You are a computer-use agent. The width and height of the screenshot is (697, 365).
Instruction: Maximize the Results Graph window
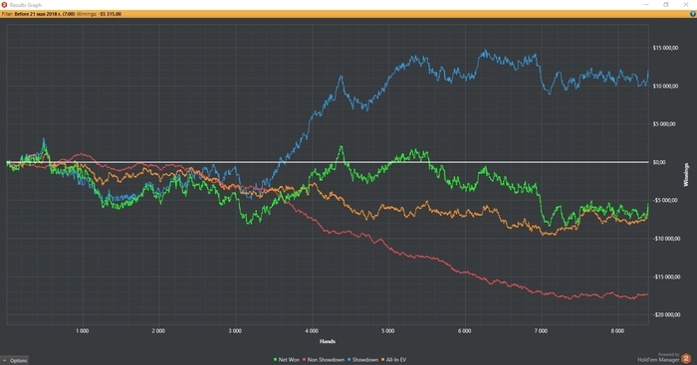(666, 4)
